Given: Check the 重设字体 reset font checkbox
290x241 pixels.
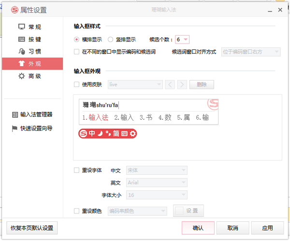Looking at the screenshot, I should (76, 170).
